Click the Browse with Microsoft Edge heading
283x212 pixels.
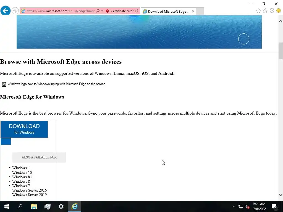click(61, 62)
